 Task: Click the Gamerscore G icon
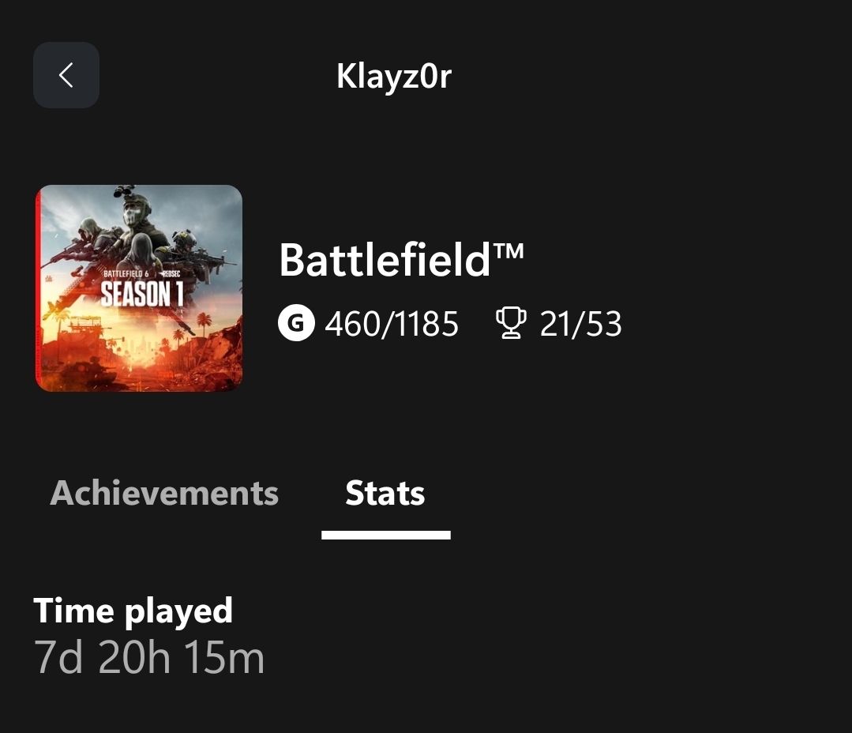coord(296,325)
